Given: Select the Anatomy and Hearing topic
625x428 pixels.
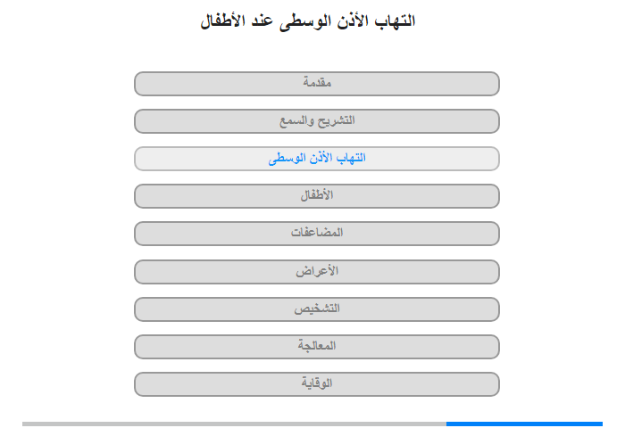Looking at the screenshot, I should coord(317,120).
